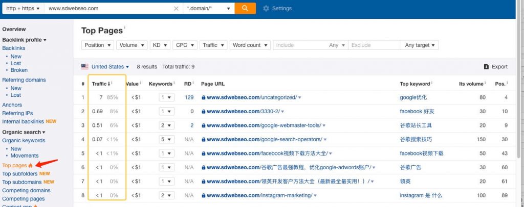This screenshot has width=524, height=207.
Task: Open Competing domains in the sidebar
Action: 27,190
